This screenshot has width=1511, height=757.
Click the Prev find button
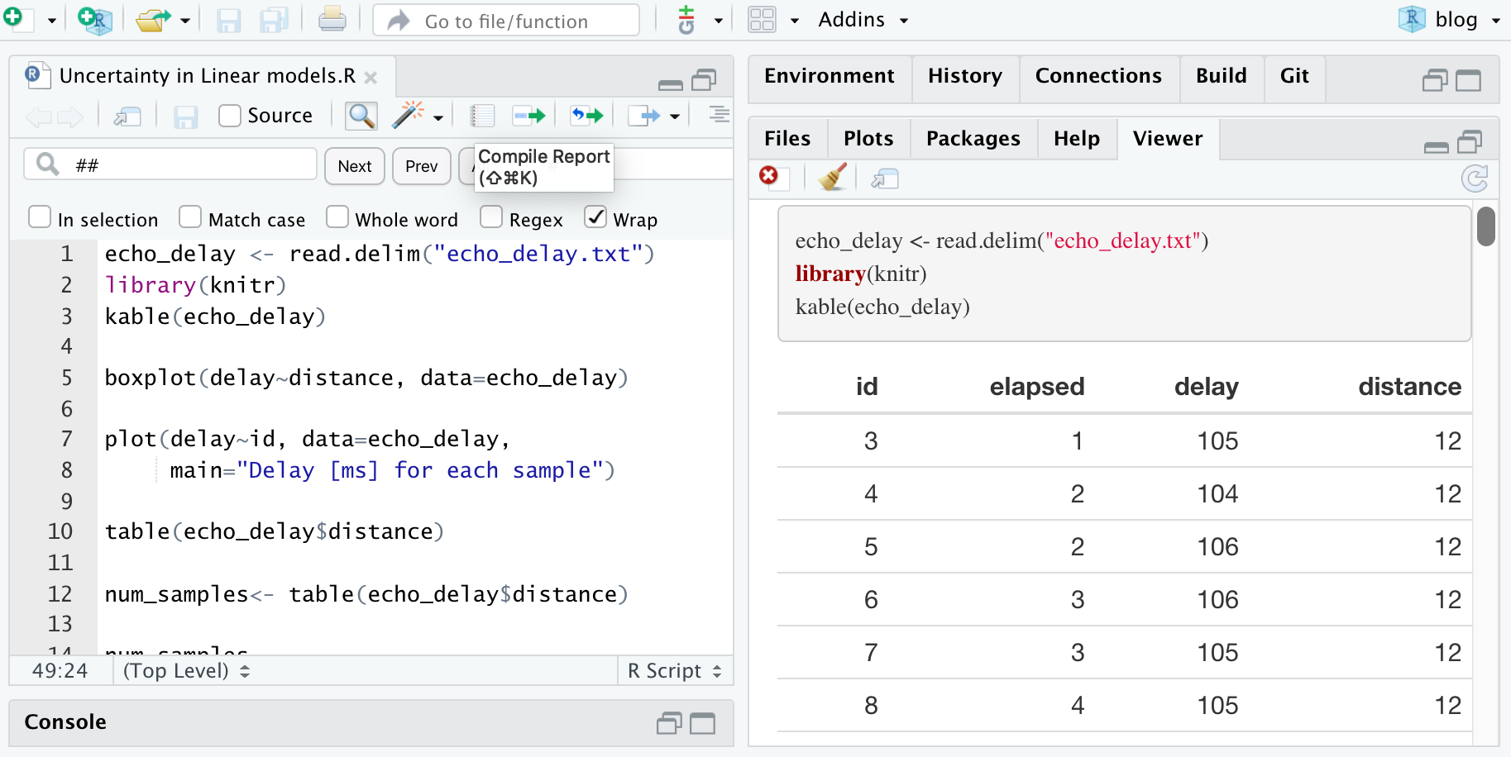[x=422, y=166]
